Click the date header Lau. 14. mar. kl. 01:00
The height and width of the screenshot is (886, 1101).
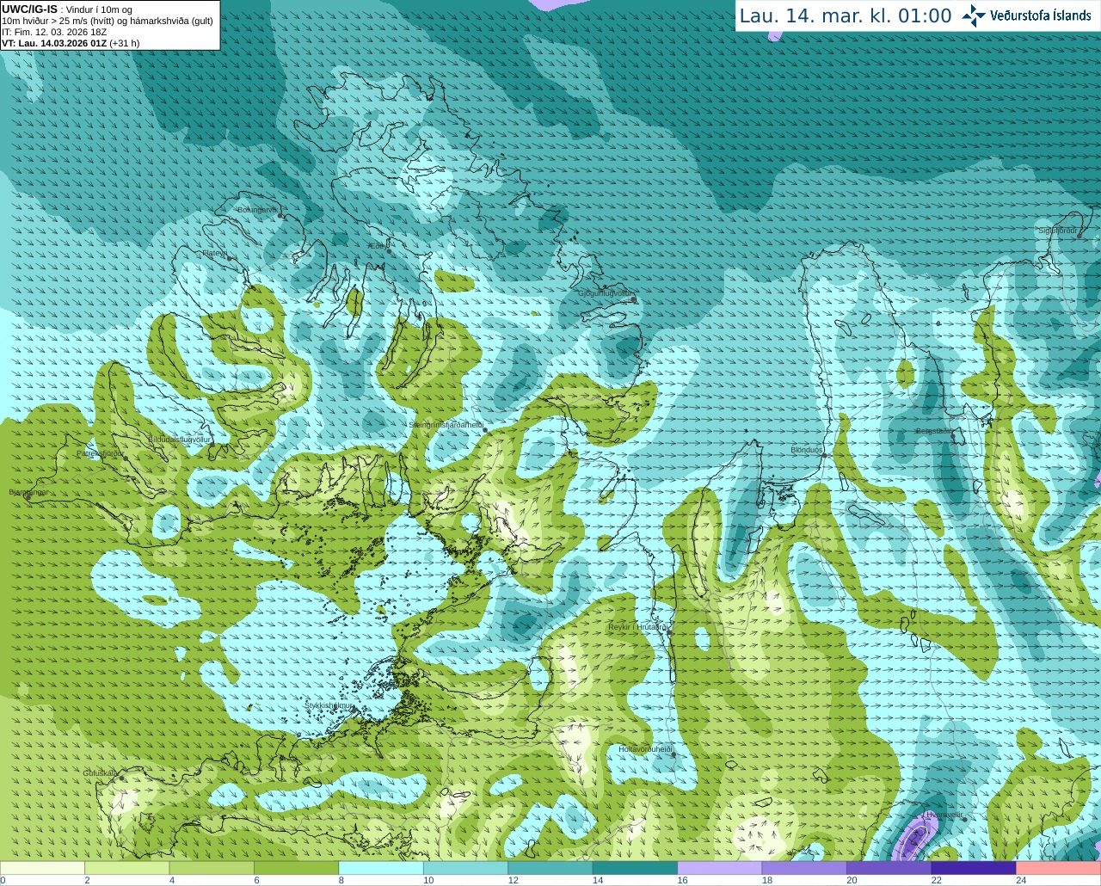click(x=846, y=15)
